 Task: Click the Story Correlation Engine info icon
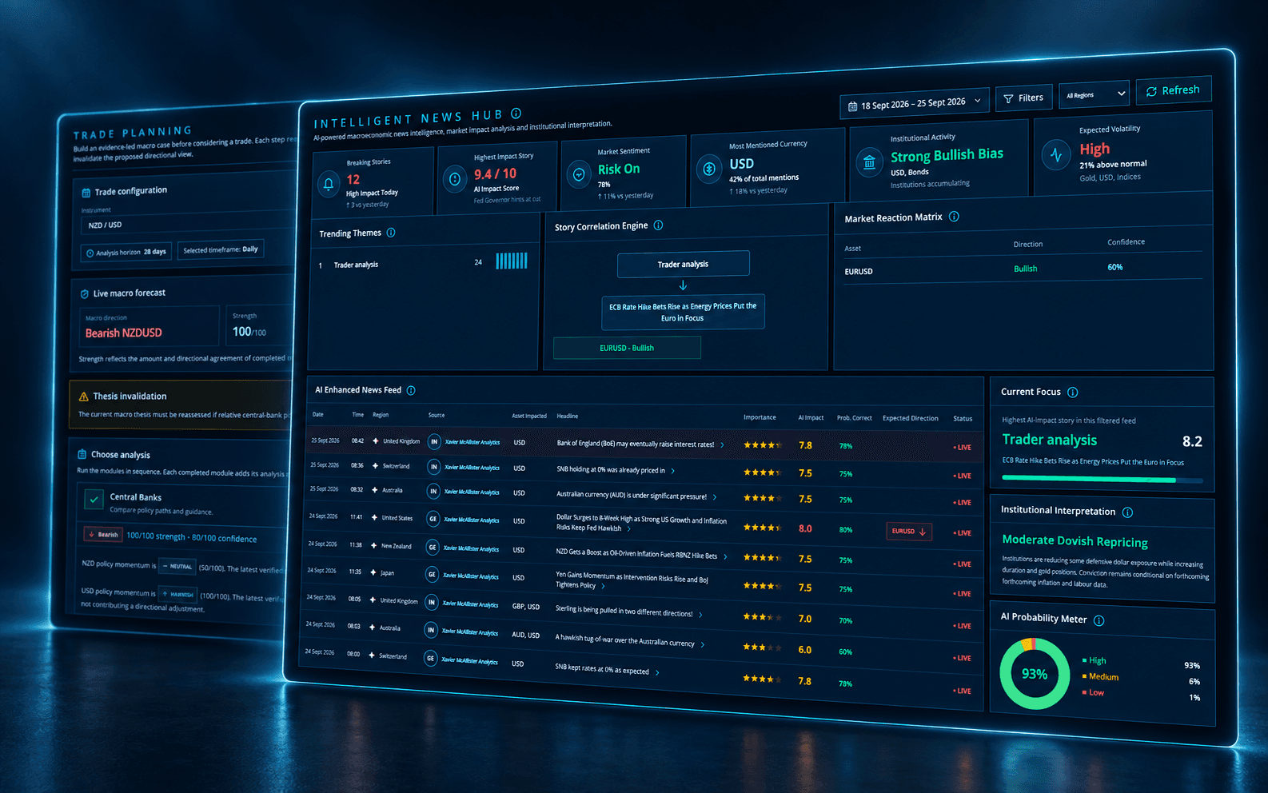coord(658,225)
